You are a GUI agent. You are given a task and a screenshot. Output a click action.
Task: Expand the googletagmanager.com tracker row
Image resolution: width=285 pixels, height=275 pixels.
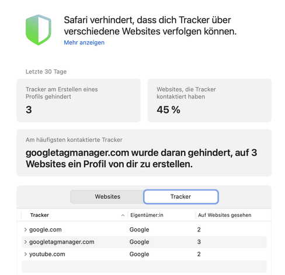[x=25, y=242]
